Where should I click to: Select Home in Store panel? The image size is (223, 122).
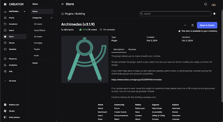(x=42, y=11)
